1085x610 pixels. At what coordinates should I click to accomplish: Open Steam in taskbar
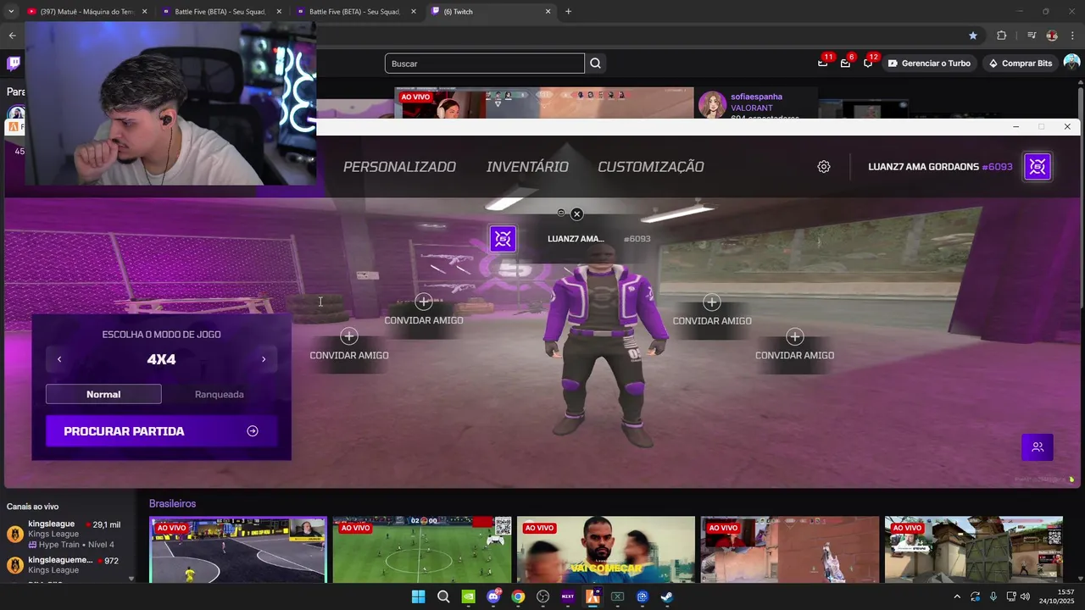click(x=667, y=596)
